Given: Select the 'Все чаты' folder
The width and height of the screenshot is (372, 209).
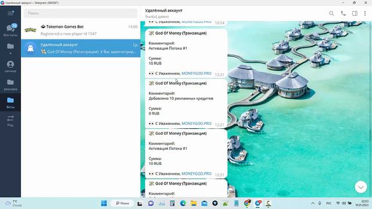Looking at the screenshot, I should [x=10, y=30].
